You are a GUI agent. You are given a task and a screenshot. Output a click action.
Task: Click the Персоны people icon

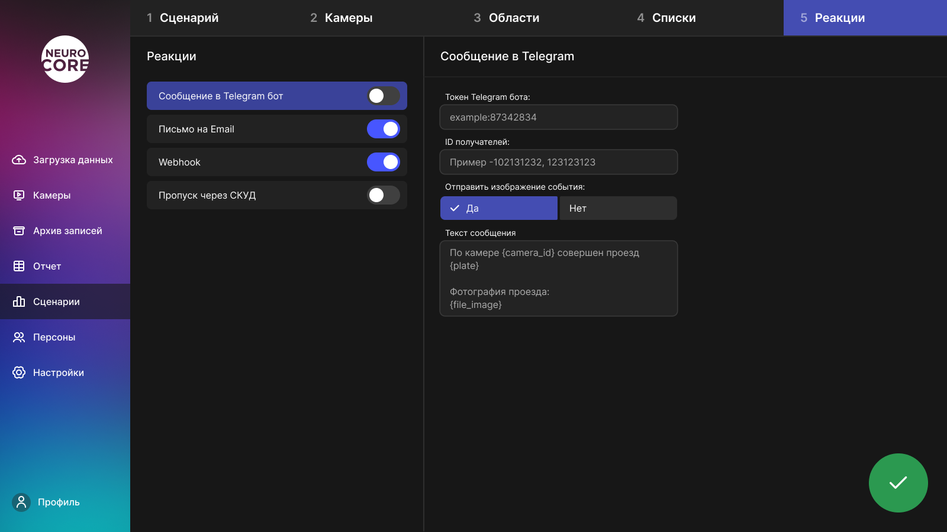(19, 337)
